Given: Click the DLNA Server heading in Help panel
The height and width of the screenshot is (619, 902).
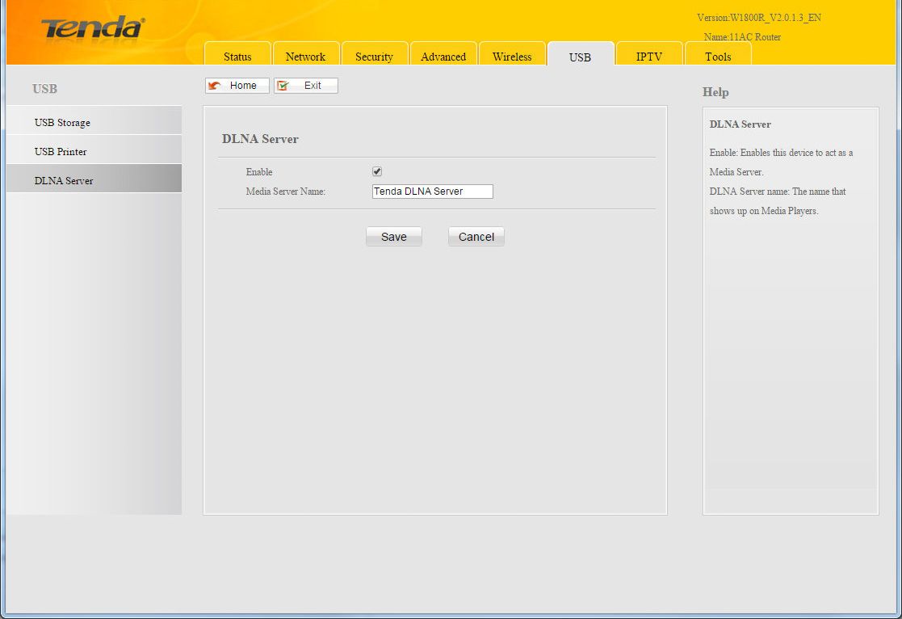Looking at the screenshot, I should (x=740, y=124).
